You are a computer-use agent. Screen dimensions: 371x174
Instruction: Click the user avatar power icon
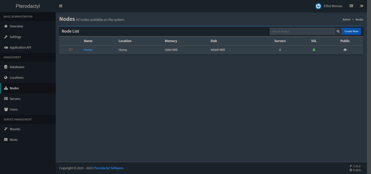click(x=318, y=6)
